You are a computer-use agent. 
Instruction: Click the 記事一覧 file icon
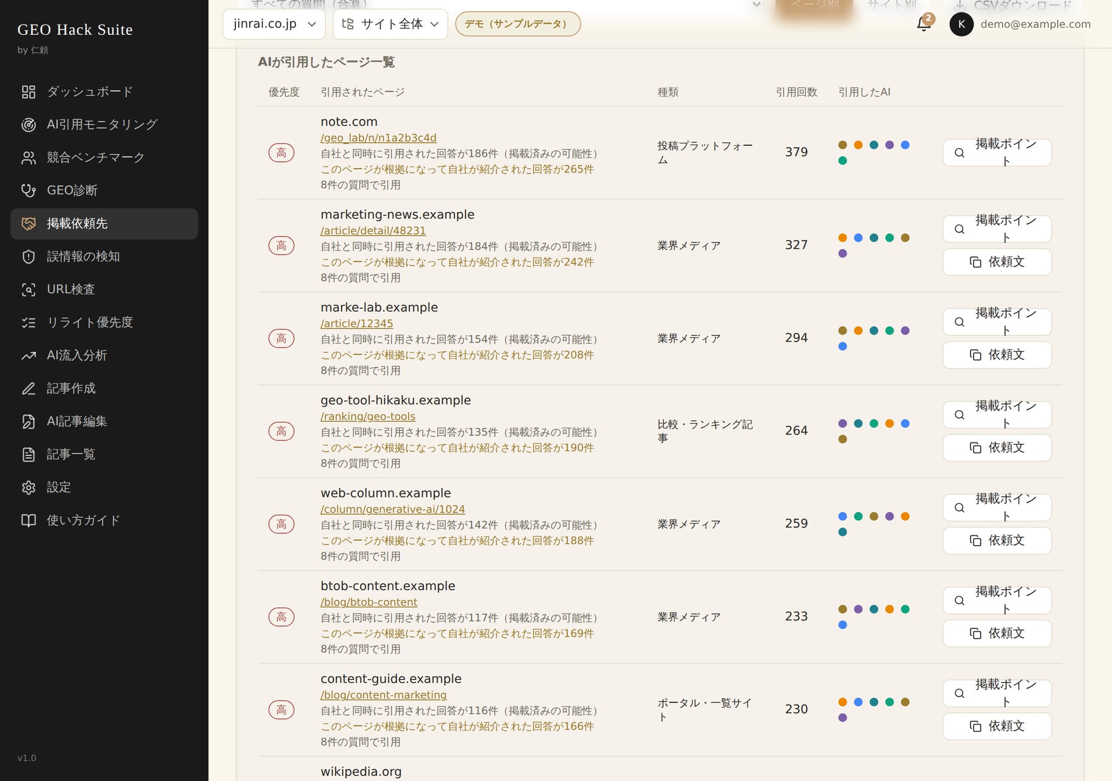click(28, 454)
